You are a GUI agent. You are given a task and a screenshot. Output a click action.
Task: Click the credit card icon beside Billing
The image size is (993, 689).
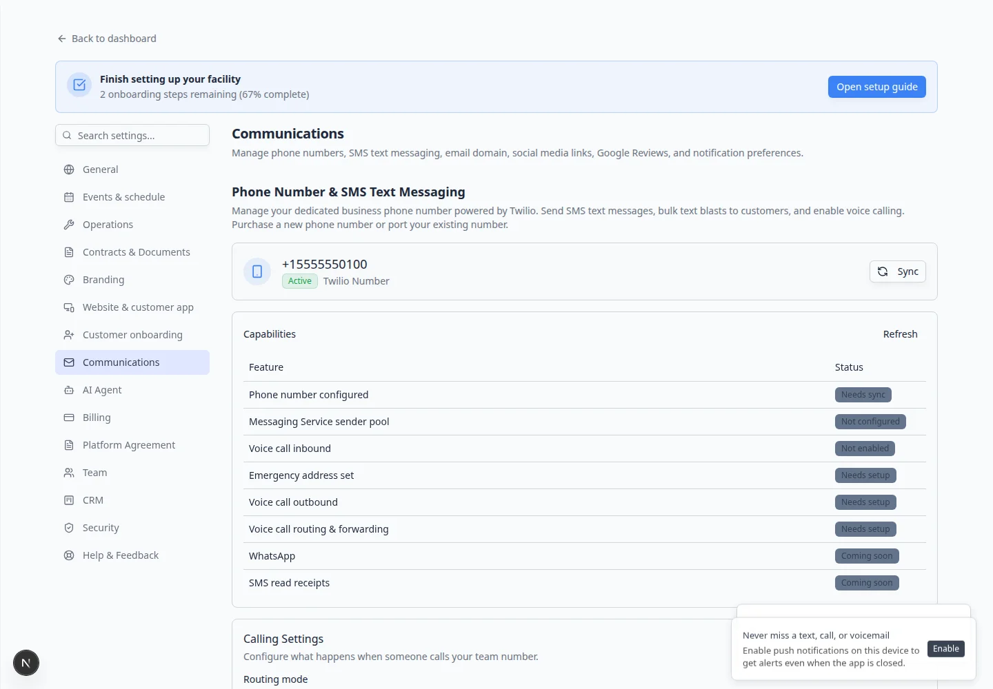tap(69, 418)
